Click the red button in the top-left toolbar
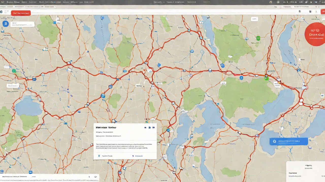 pyautogui.click(x=21, y=13)
